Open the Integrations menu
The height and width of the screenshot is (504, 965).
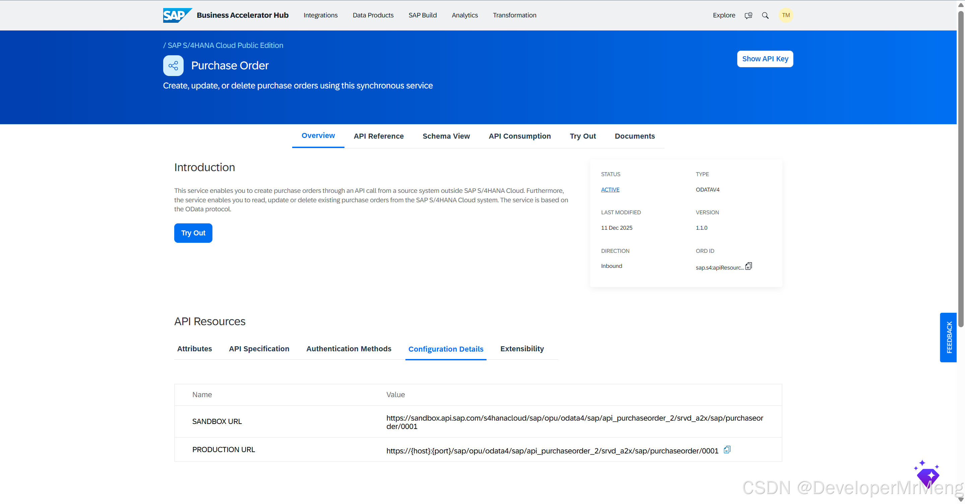click(x=320, y=15)
